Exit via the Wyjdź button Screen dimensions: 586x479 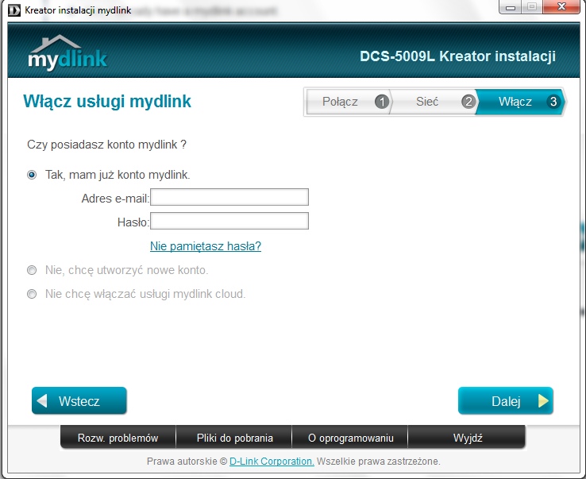467,437
